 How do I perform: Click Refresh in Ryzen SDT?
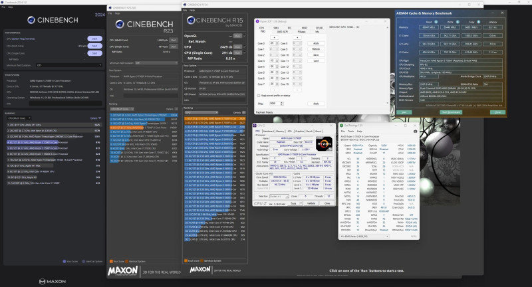[316, 49]
